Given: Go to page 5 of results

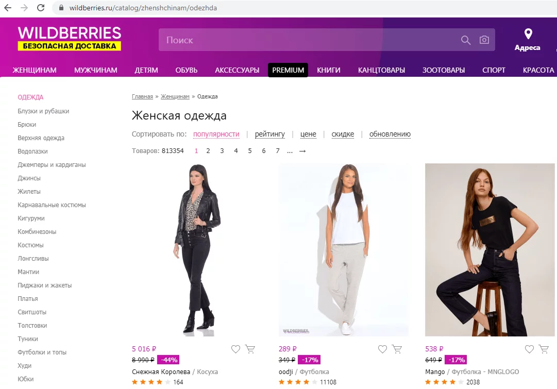Looking at the screenshot, I should point(250,151).
